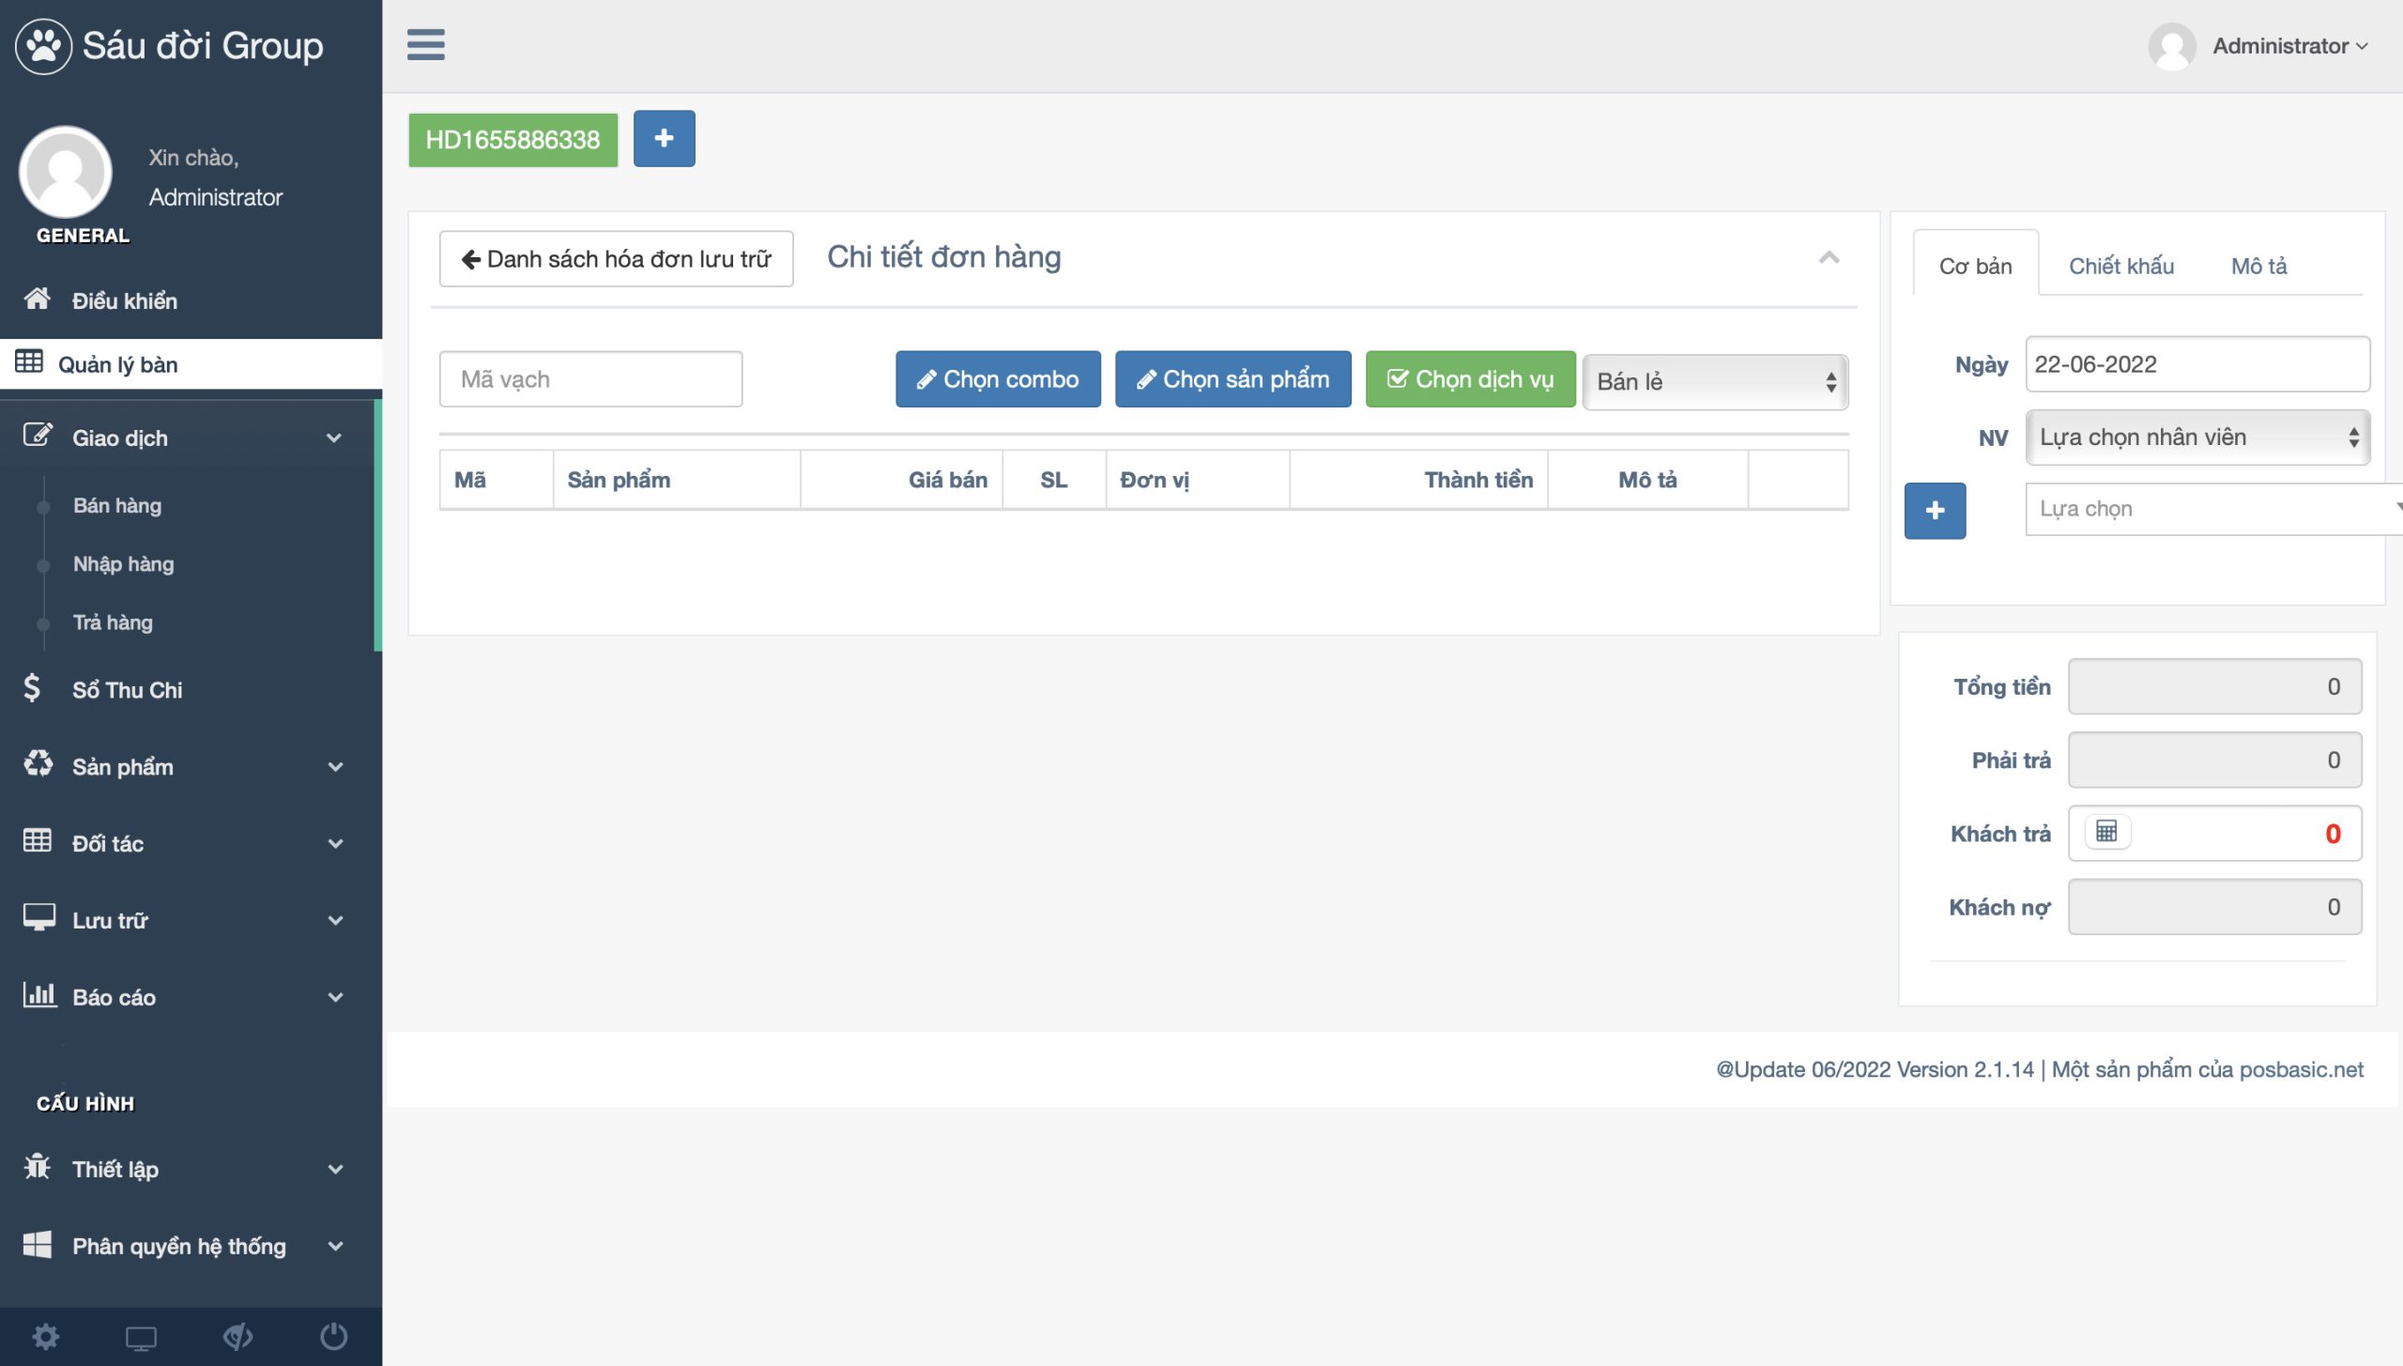Open the Lựa chọn nhân viên dropdown
Image resolution: width=2403 pixels, height=1366 pixels.
pos(2196,437)
